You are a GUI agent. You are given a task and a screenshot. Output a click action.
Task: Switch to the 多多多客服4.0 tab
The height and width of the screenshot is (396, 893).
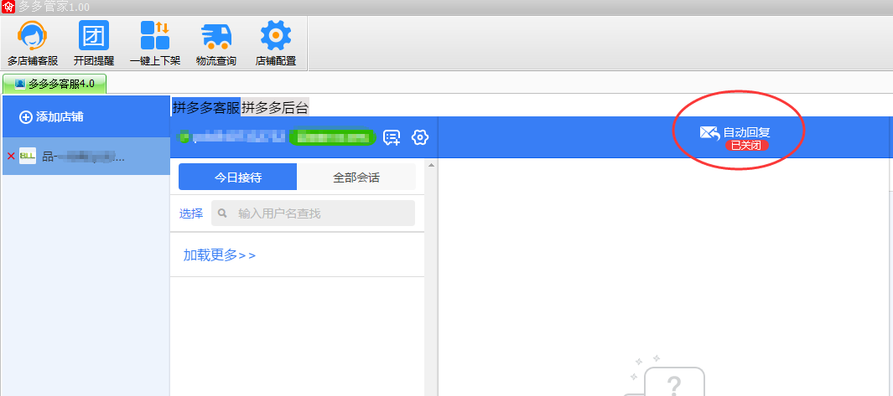[x=55, y=84]
